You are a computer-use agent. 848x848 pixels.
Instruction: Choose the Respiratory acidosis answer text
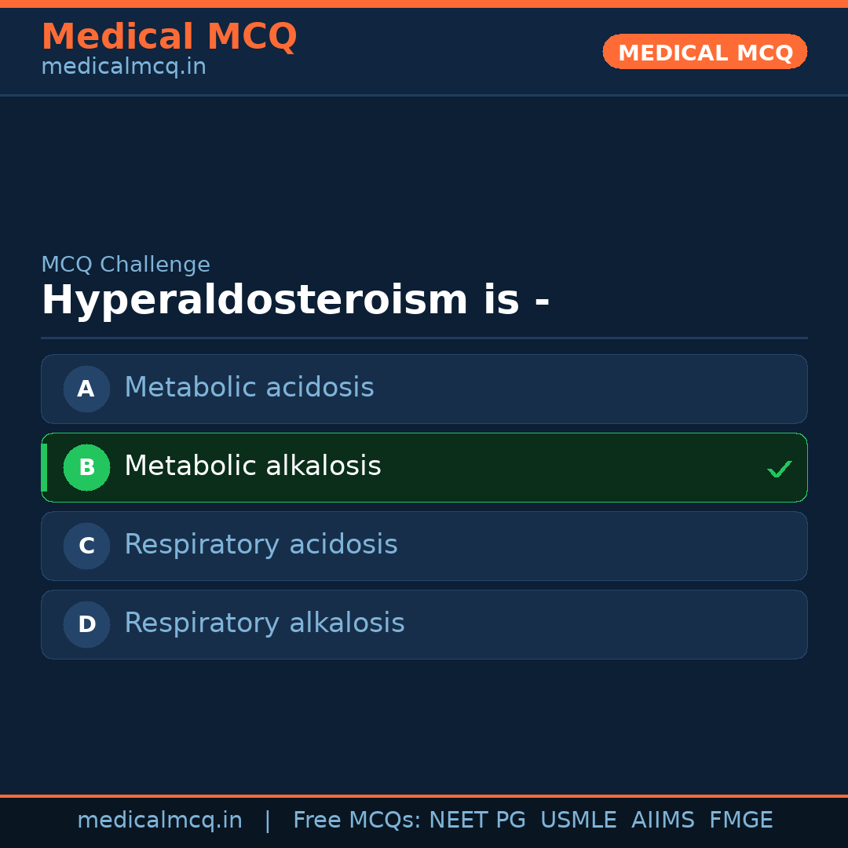coord(261,545)
